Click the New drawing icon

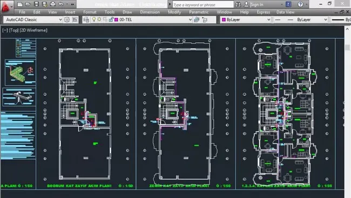point(20,4)
